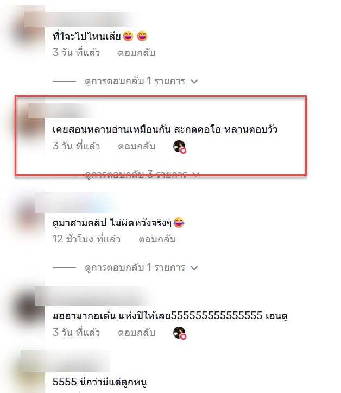Click ตอบกลับ under ดูมาสามคลิป comment
The image size is (341, 393).
click(x=157, y=239)
